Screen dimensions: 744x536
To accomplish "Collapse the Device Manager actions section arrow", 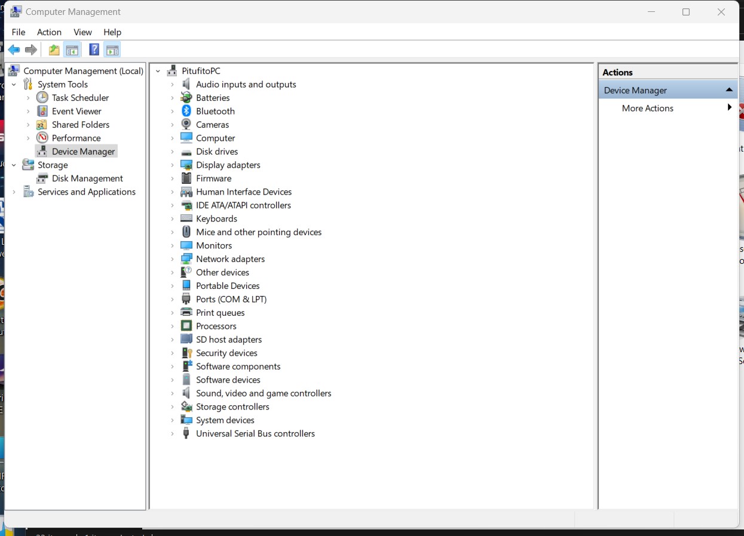I will (x=729, y=90).
